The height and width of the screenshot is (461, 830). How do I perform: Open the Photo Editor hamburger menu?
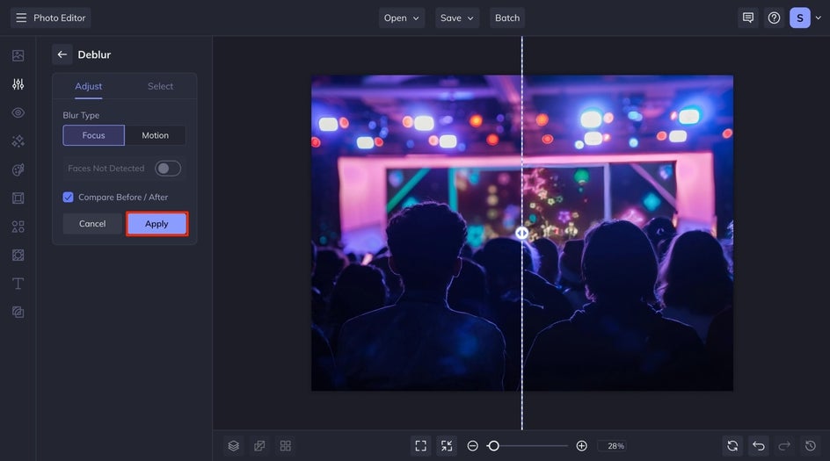tap(21, 18)
